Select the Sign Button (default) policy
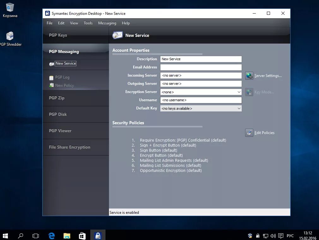Image resolution: width=319 pixels, height=240 pixels. [x=158, y=150]
